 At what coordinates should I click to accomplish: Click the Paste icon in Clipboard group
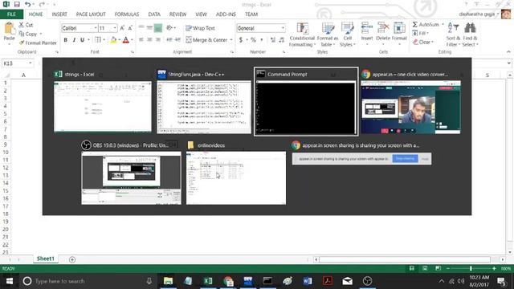tap(9, 29)
